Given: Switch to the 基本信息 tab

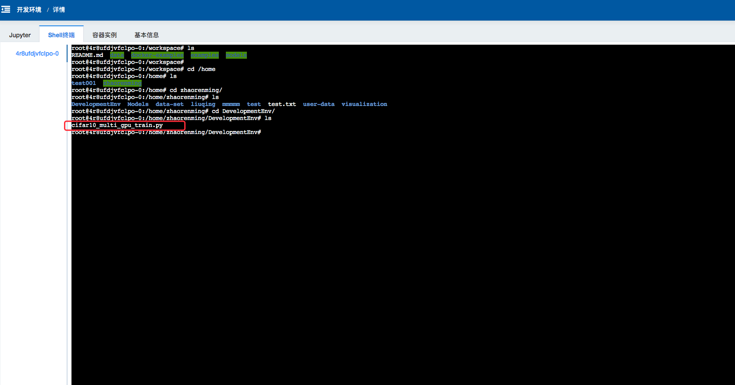Looking at the screenshot, I should click(146, 35).
